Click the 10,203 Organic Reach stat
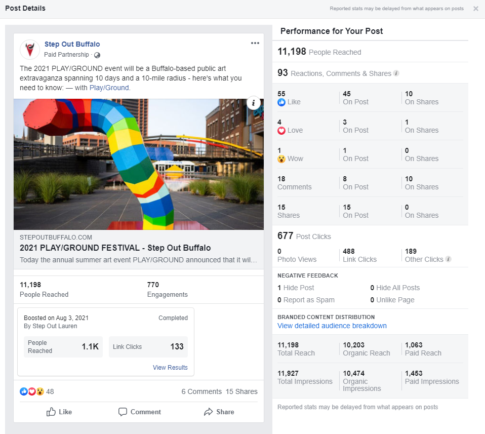The image size is (485, 434). tap(366, 349)
